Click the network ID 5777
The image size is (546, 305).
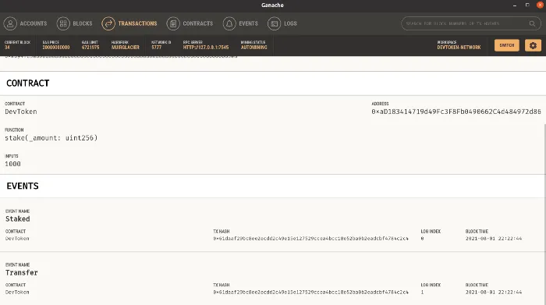pos(156,48)
